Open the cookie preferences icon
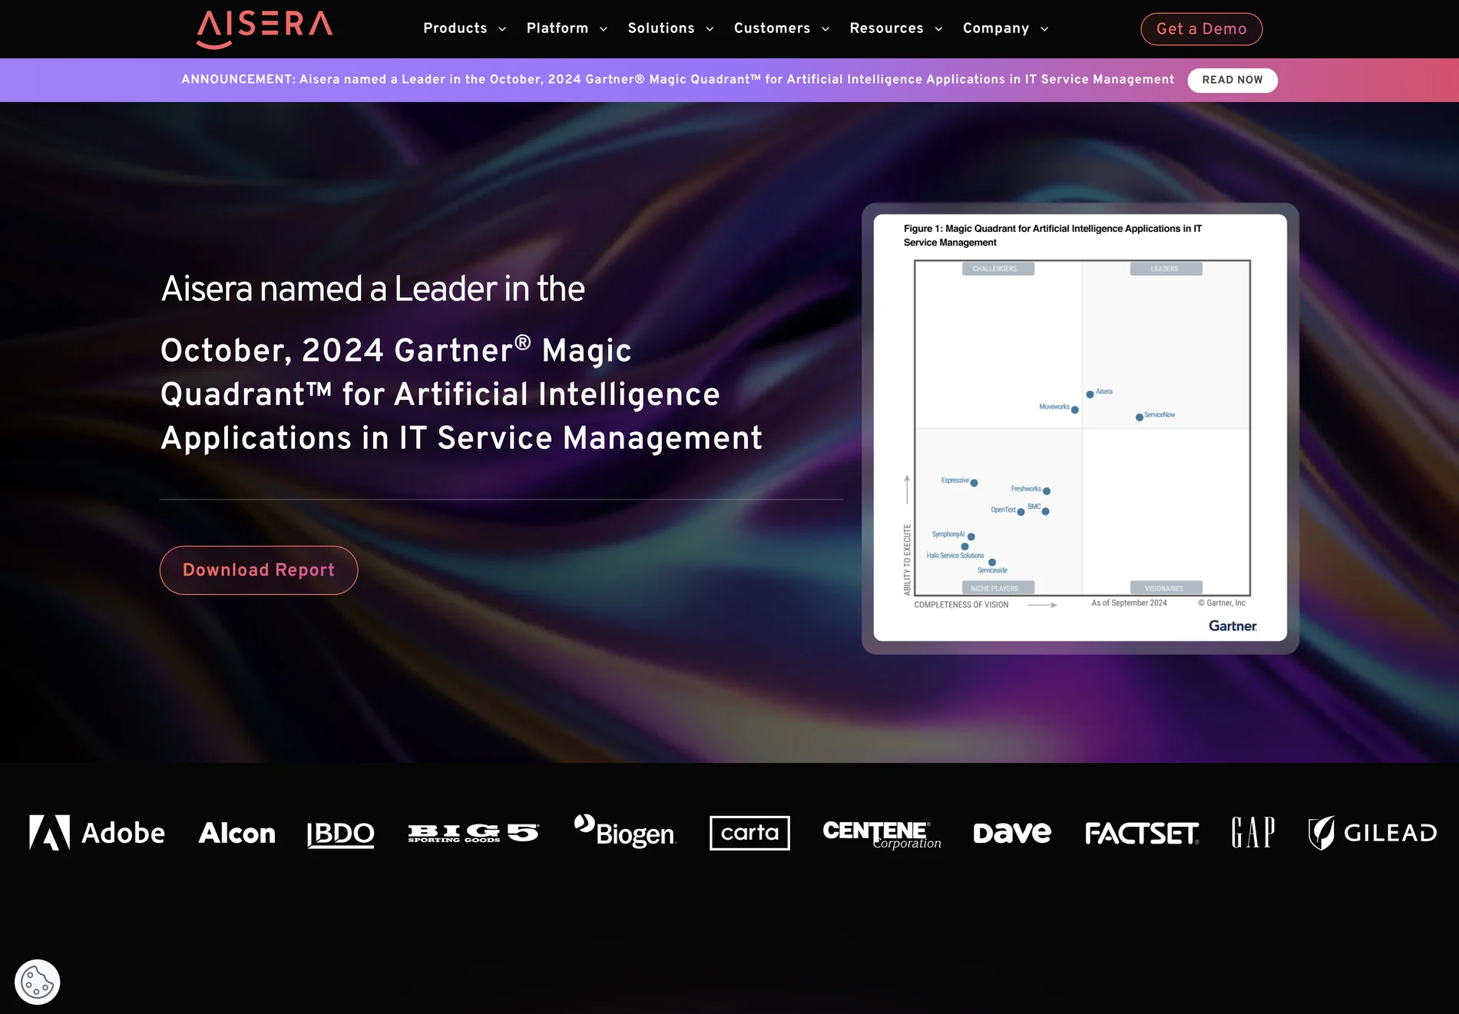This screenshot has height=1014, width=1459. pyautogui.click(x=37, y=982)
